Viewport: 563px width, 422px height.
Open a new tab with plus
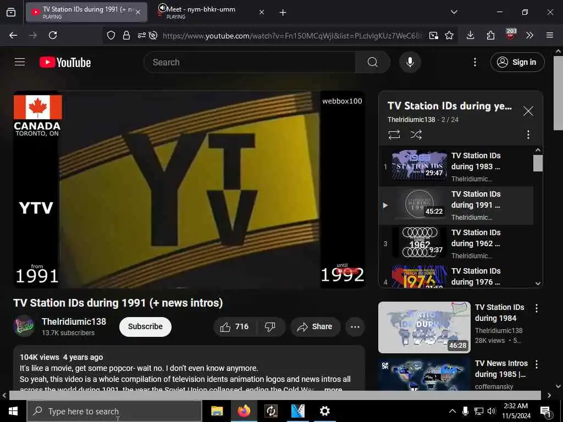click(283, 13)
